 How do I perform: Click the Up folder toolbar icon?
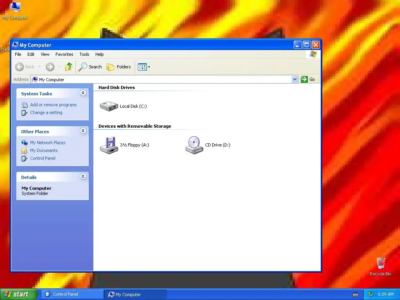coord(69,67)
